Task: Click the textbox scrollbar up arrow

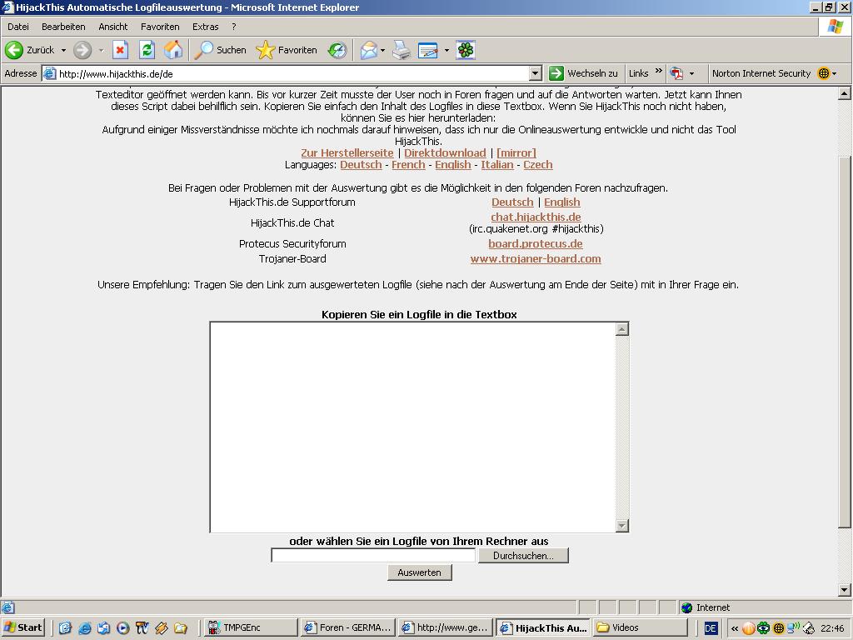Action: coord(621,328)
